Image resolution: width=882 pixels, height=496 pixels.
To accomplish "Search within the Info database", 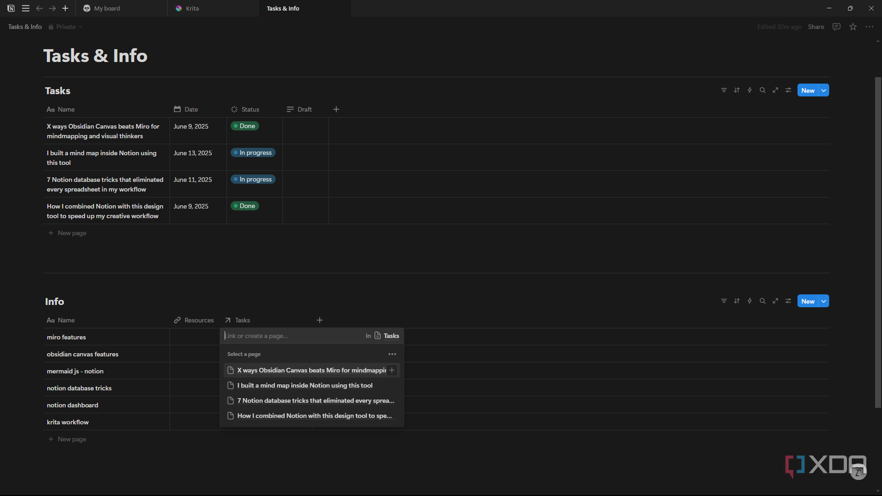I will point(763,301).
